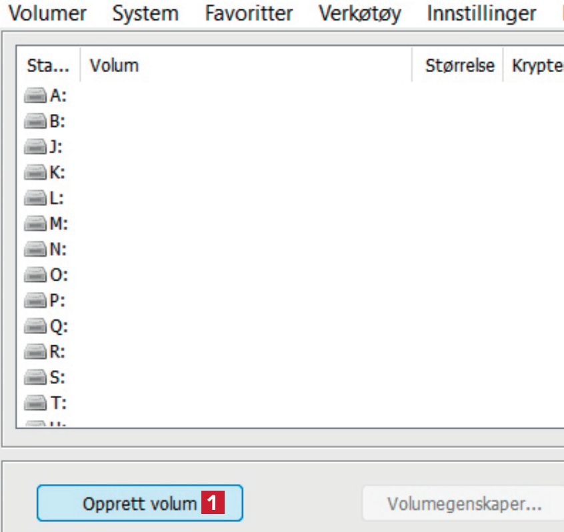Click the Sta... column header

[x=47, y=65]
